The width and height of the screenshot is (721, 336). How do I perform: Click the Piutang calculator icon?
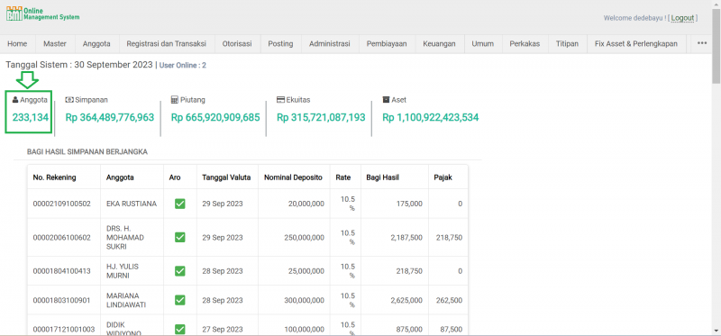(174, 100)
